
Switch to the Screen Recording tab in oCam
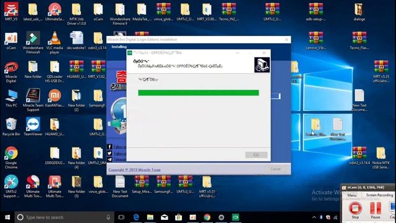(x=379, y=195)
